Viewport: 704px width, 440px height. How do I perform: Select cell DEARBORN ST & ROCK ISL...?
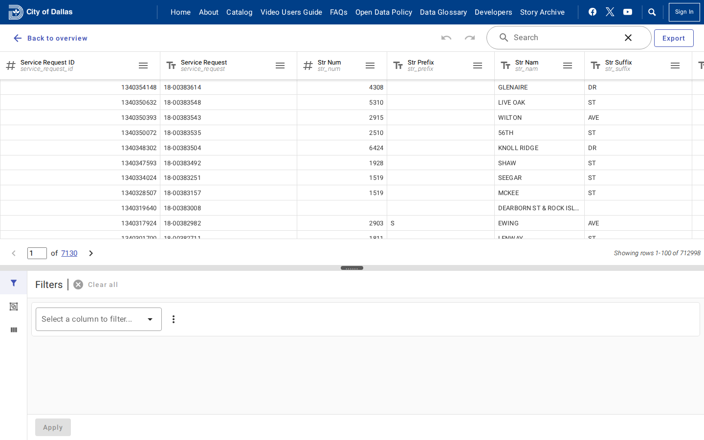point(539,208)
